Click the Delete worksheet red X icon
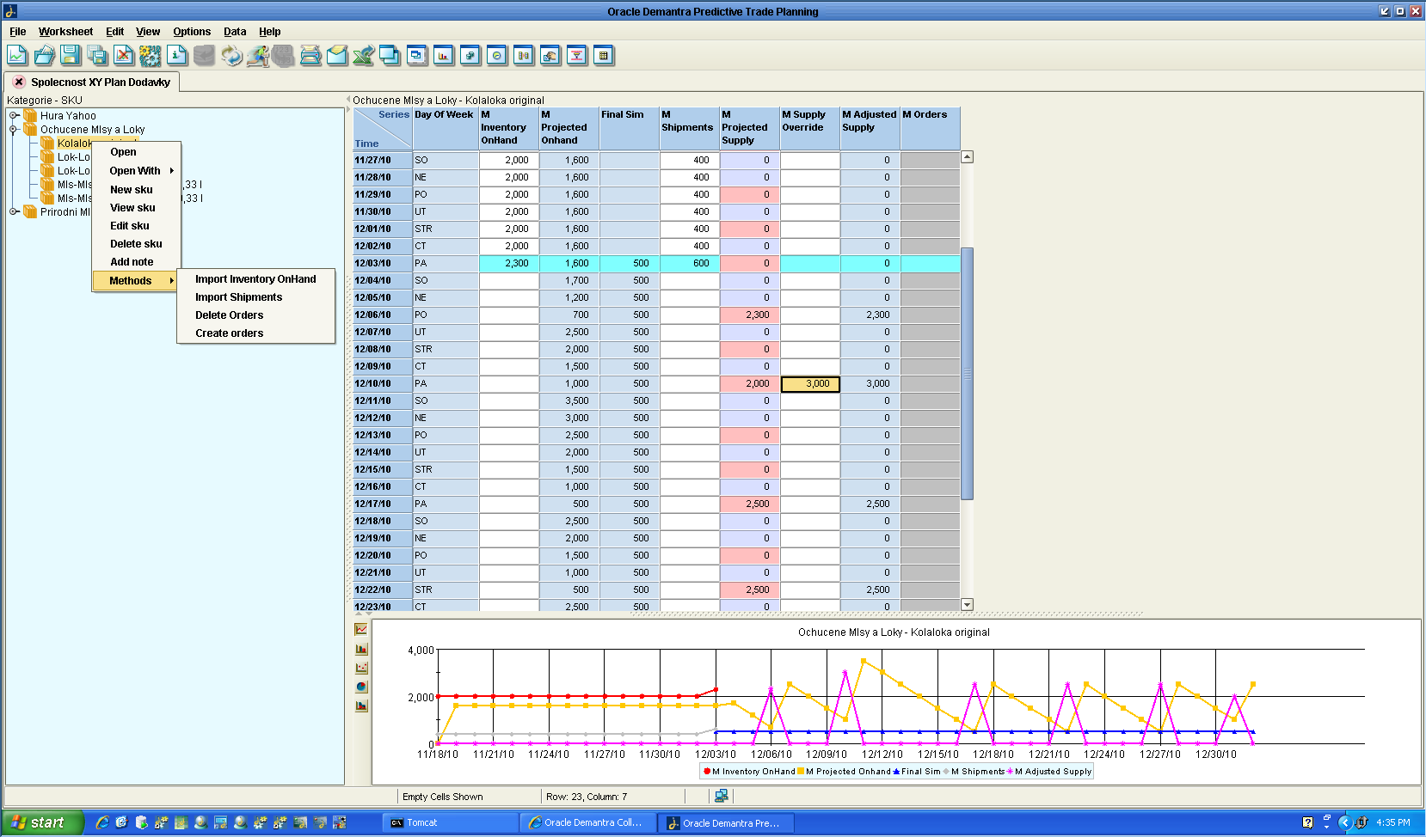The height and width of the screenshot is (837, 1426). click(x=124, y=56)
